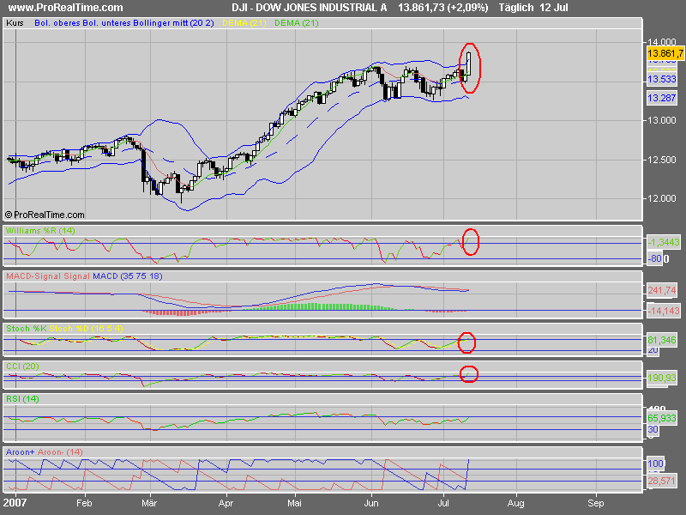The image size is (686, 515).
Task: Select the Stoch %D (16 5 4) label
Action: pos(87,329)
